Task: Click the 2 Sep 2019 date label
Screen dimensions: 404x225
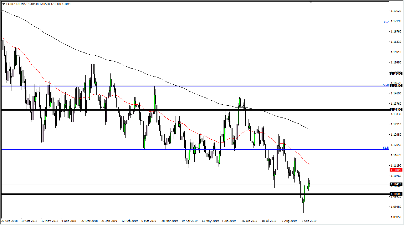Action: (x=309, y=221)
